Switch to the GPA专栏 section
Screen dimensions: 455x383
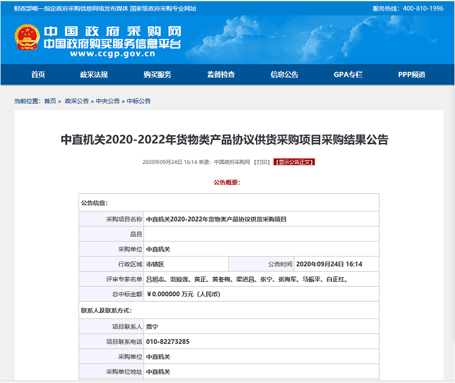(x=348, y=75)
